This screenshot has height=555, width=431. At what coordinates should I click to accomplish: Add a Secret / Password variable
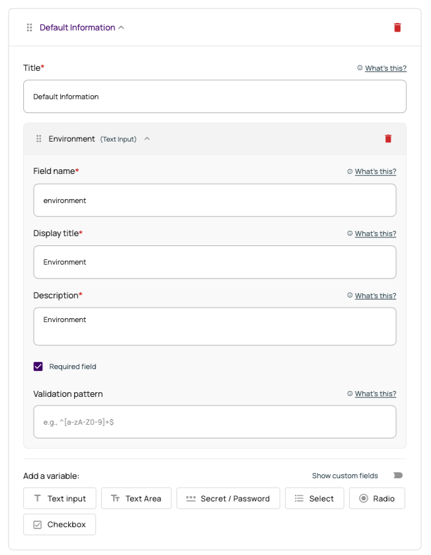228,498
